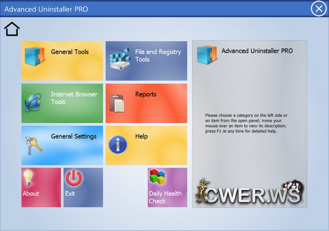Open the General Settings tile
This screenshot has width=329, height=231.
[63, 145]
